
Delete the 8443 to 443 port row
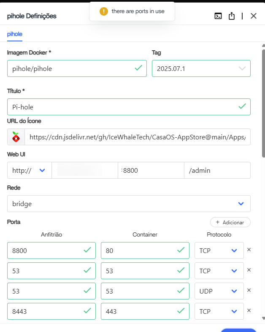pos(249,311)
